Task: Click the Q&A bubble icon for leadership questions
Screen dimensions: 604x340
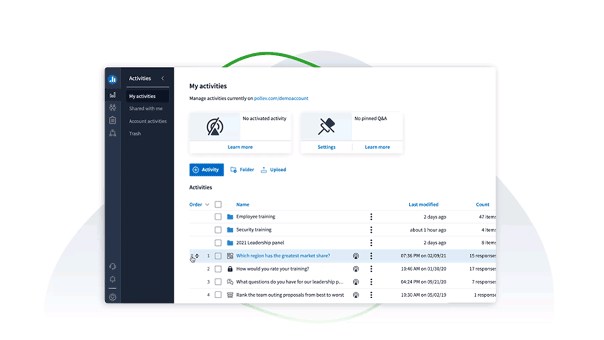Action: tap(230, 282)
